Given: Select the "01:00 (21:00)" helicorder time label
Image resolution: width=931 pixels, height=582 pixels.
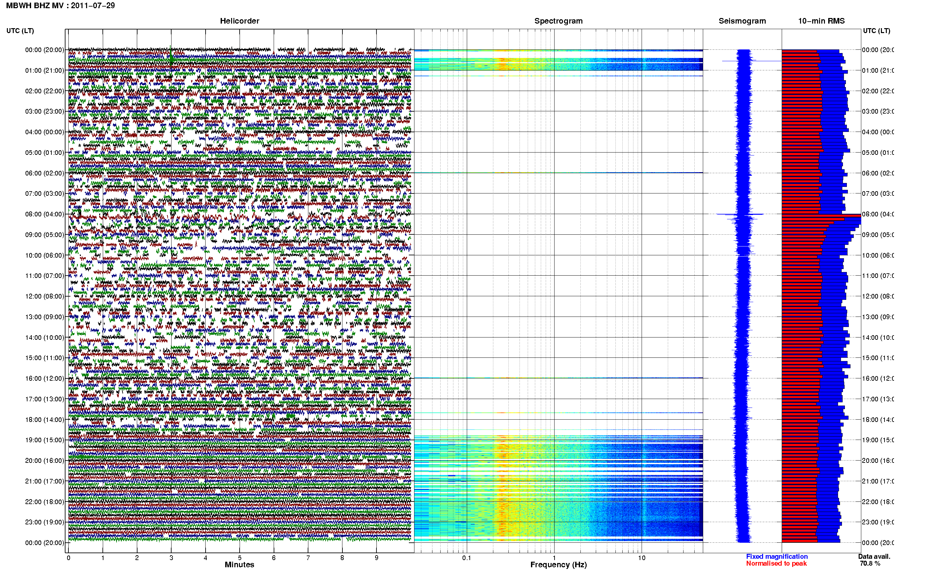Looking at the screenshot, I should point(45,70).
